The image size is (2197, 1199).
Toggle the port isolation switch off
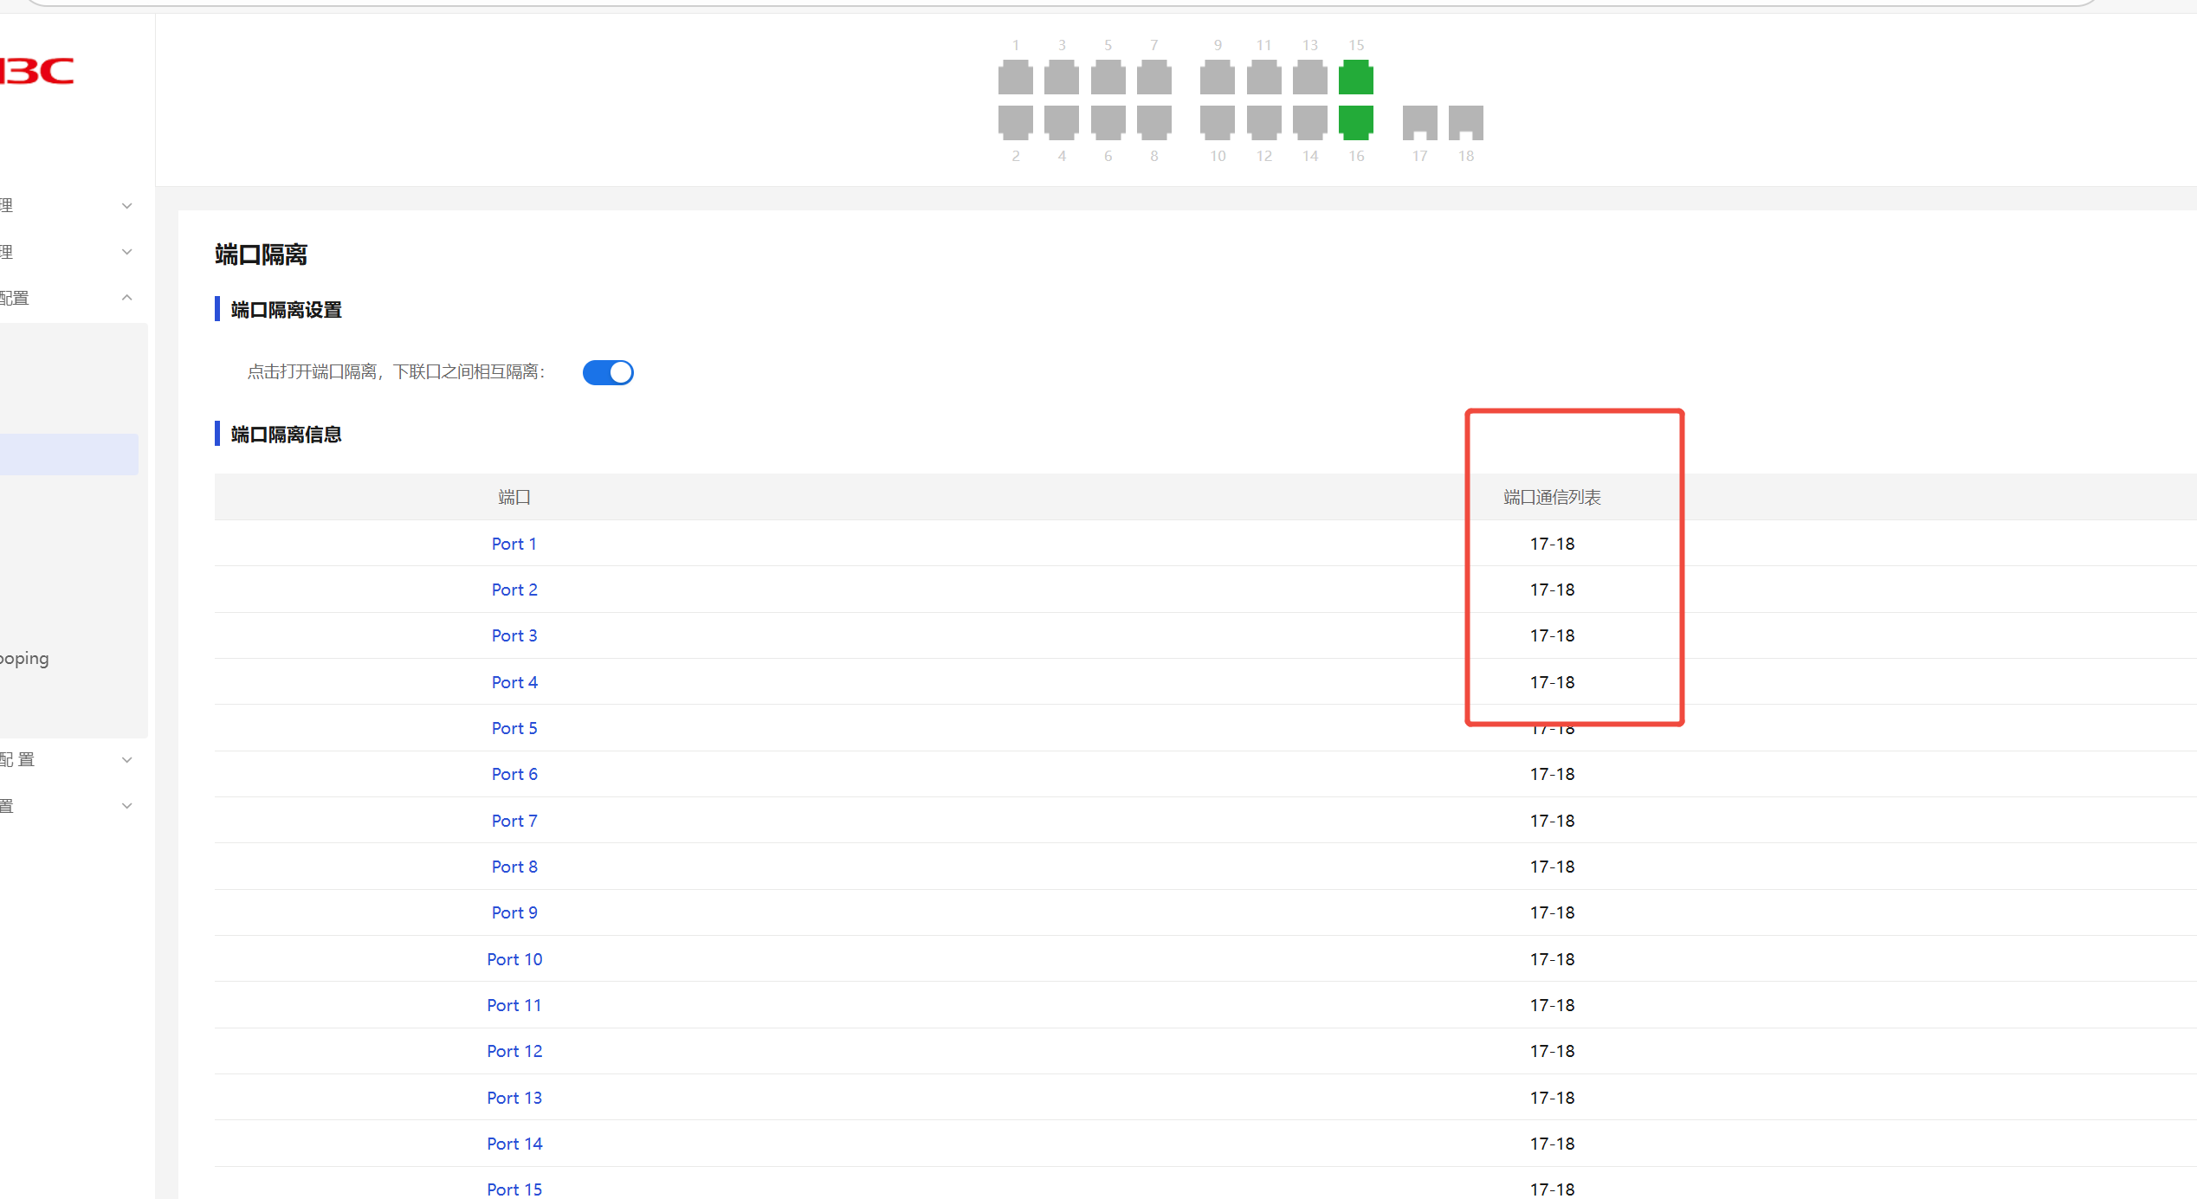click(x=608, y=372)
